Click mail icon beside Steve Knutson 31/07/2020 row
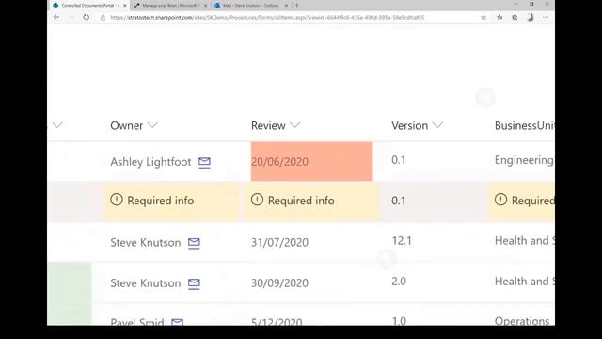 194,243
